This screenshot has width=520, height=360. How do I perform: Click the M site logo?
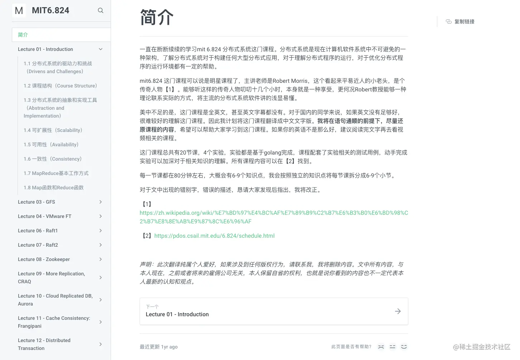[x=19, y=11]
